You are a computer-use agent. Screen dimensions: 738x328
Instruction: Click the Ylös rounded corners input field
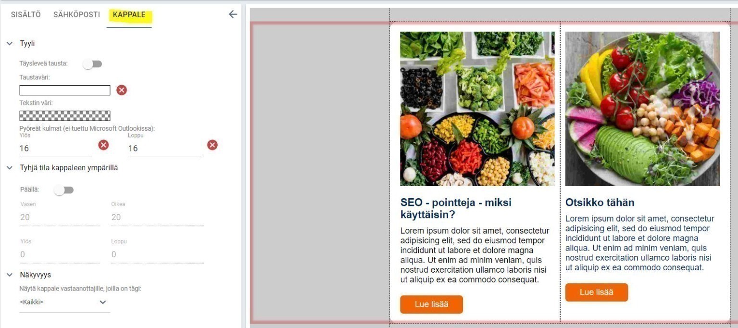coord(55,149)
